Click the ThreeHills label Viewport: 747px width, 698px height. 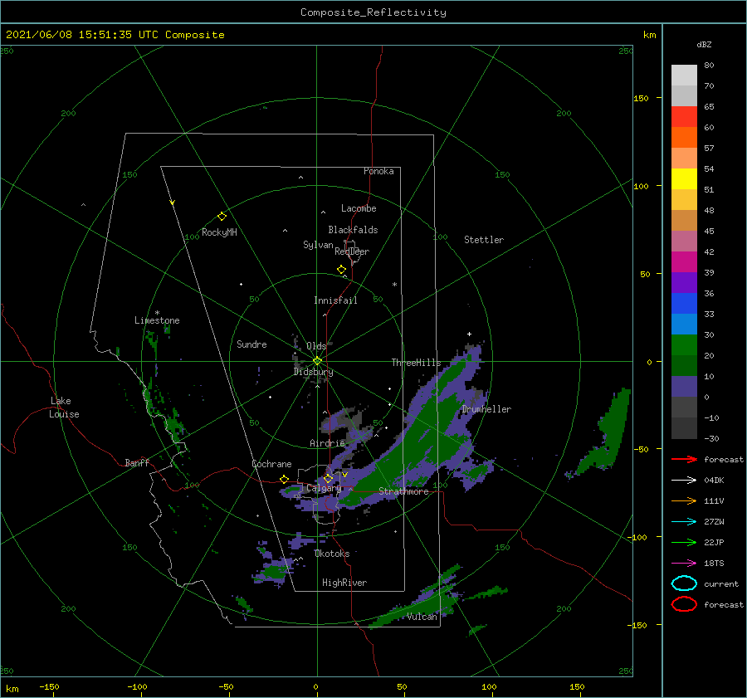(416, 363)
